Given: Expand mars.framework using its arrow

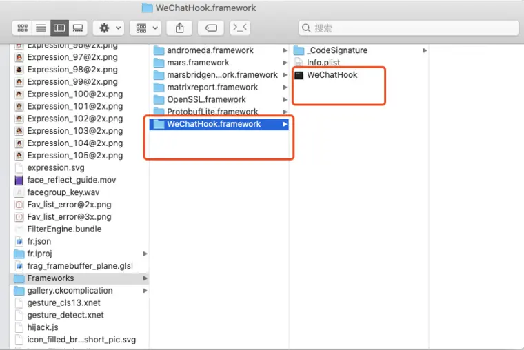Looking at the screenshot, I should [285, 63].
